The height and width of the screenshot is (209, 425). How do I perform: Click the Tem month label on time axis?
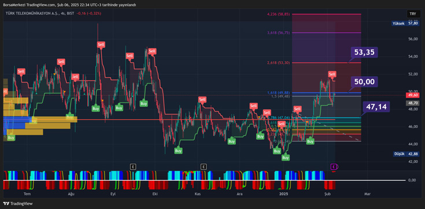pos(27,194)
